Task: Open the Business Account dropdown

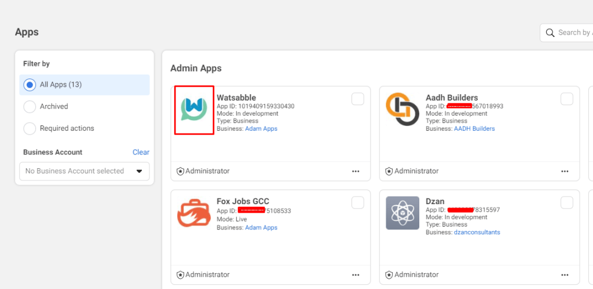Action: point(85,171)
